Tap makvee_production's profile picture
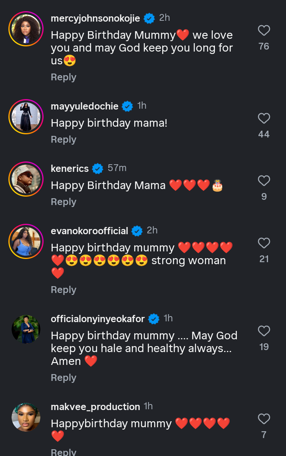Viewport: 286px width, 456px height. click(26, 417)
